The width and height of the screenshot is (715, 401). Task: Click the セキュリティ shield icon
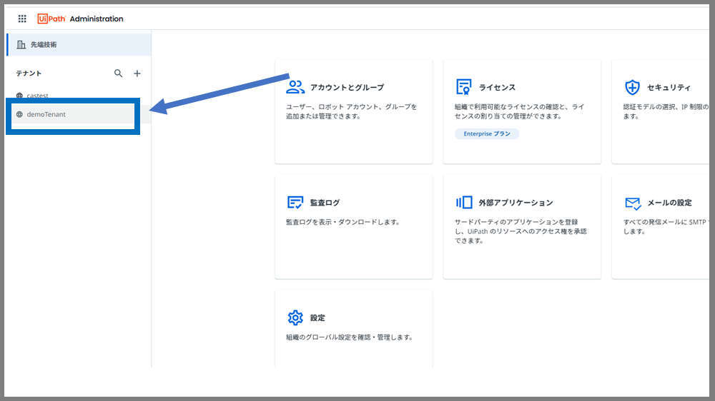click(x=632, y=87)
